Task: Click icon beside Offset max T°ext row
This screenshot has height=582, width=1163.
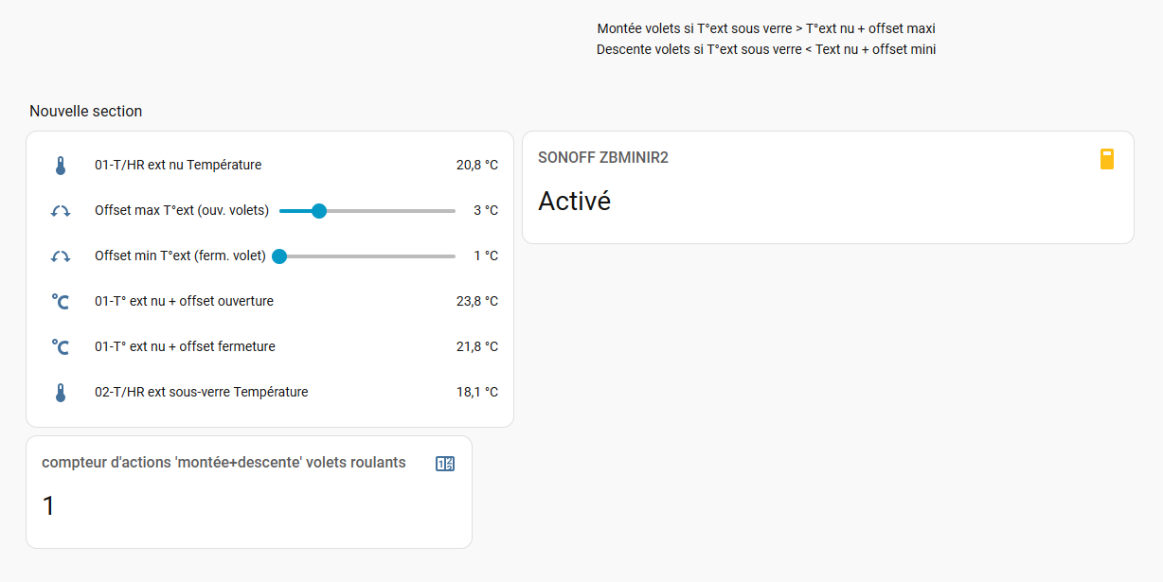Action: pos(61,211)
